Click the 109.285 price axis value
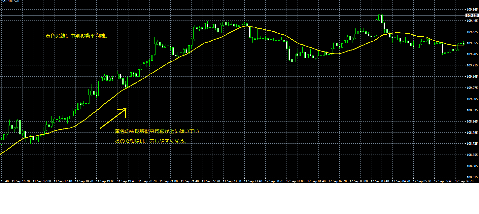The width and height of the screenshot is (479, 214). tap(472, 54)
